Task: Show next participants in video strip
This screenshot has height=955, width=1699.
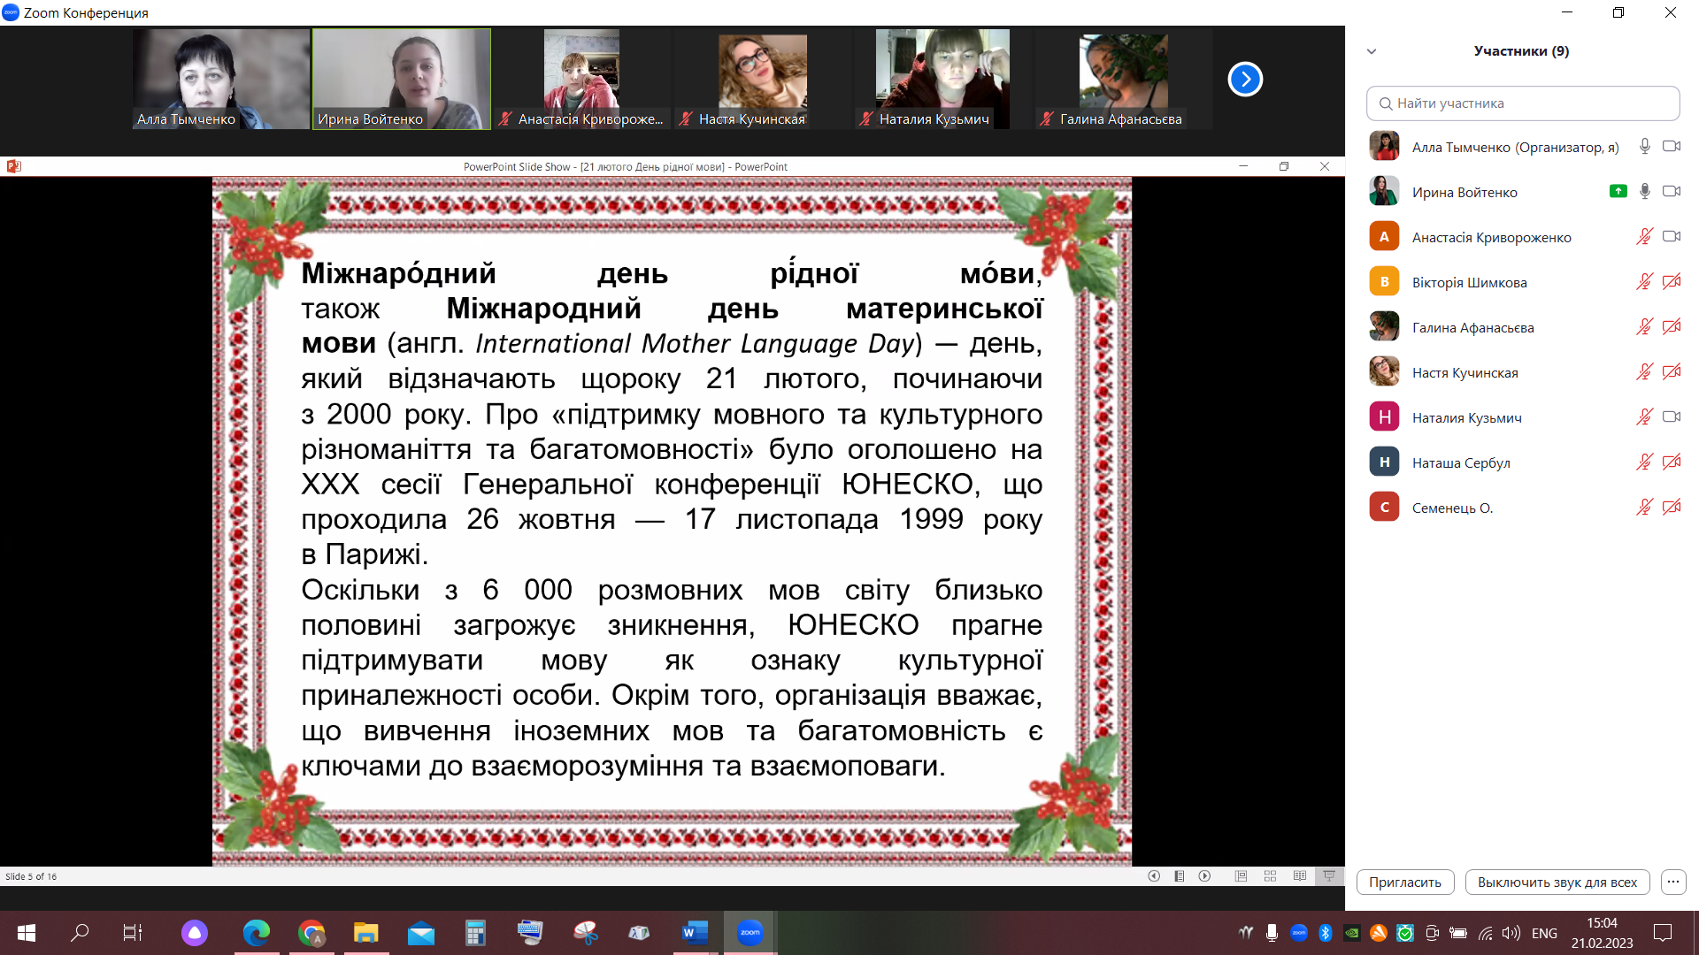Action: pyautogui.click(x=1244, y=80)
